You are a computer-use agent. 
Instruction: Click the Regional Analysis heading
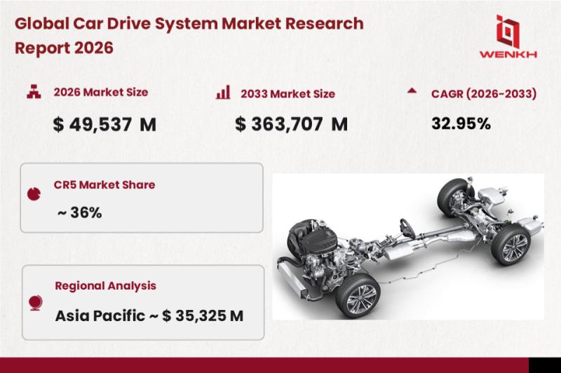[x=105, y=286]
